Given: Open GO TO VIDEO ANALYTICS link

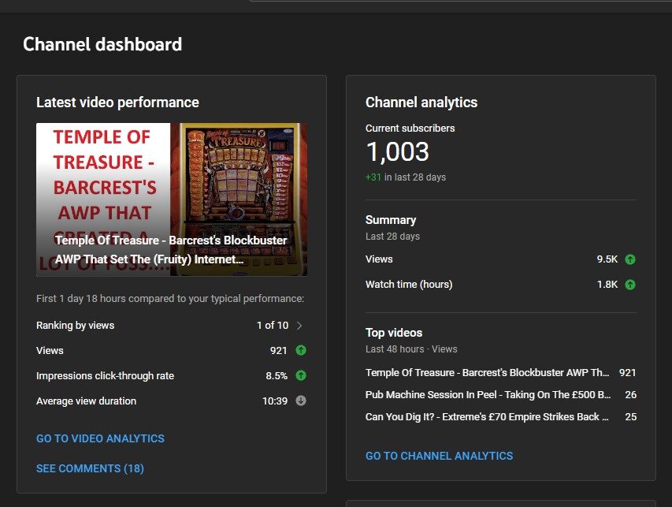Looking at the screenshot, I should (x=100, y=438).
